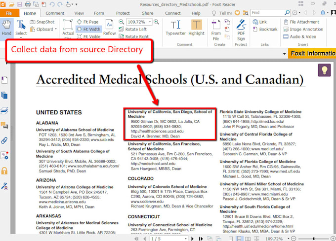Select the Typewriter tool
This screenshot has width=336, height=241.
click(176, 28)
